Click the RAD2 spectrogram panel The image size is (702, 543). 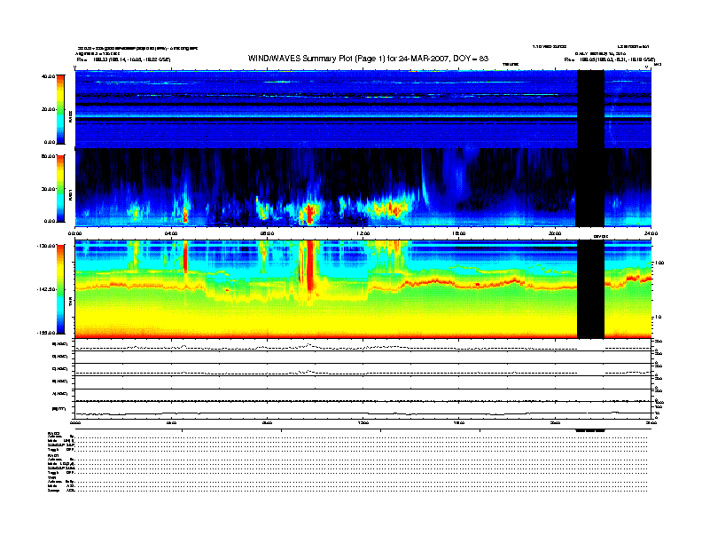coord(363,109)
